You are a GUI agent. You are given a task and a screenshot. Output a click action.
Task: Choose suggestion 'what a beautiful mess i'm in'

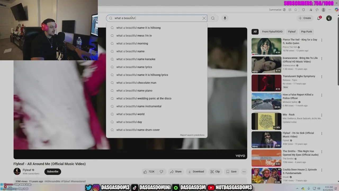pos(157,36)
